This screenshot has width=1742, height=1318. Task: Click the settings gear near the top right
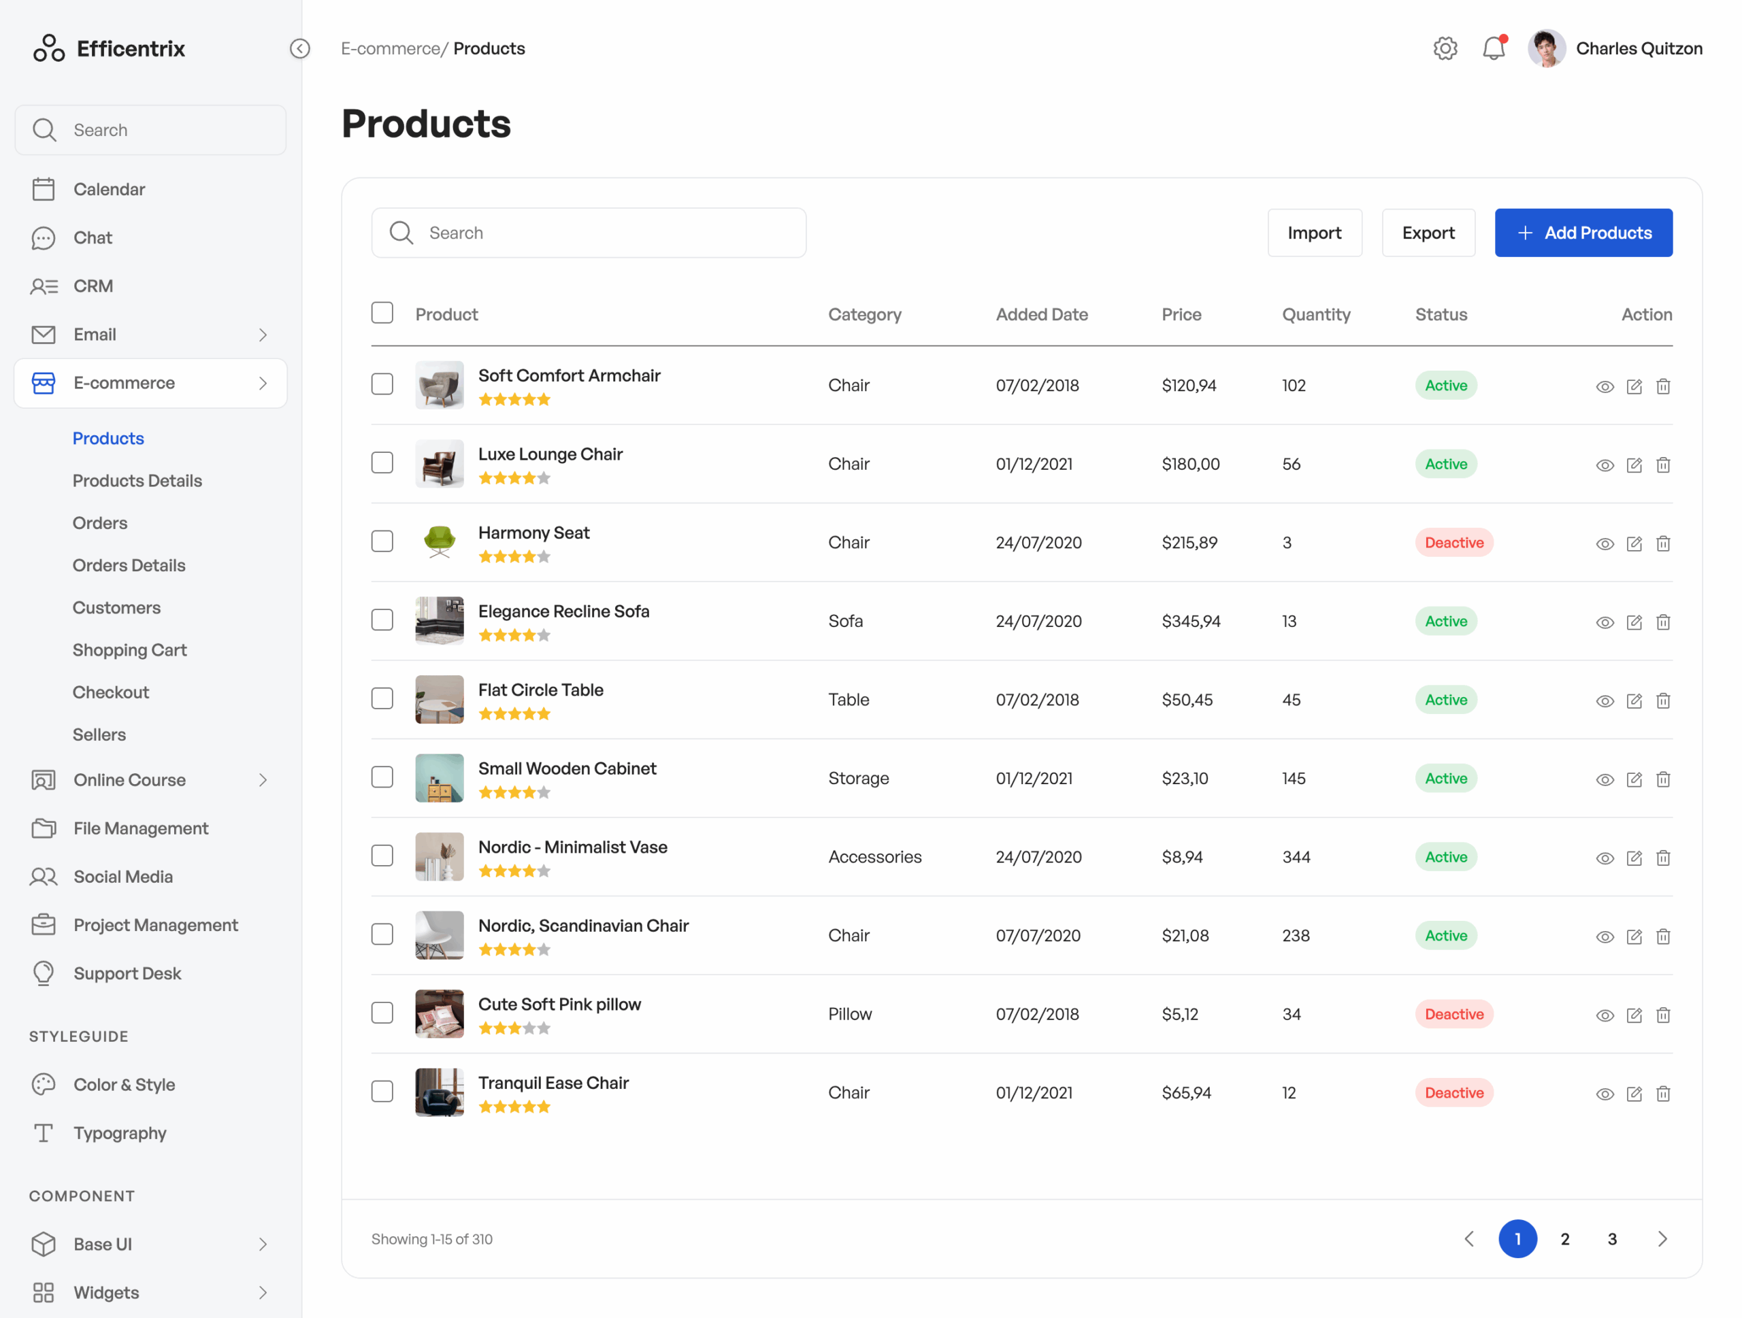[1445, 48]
